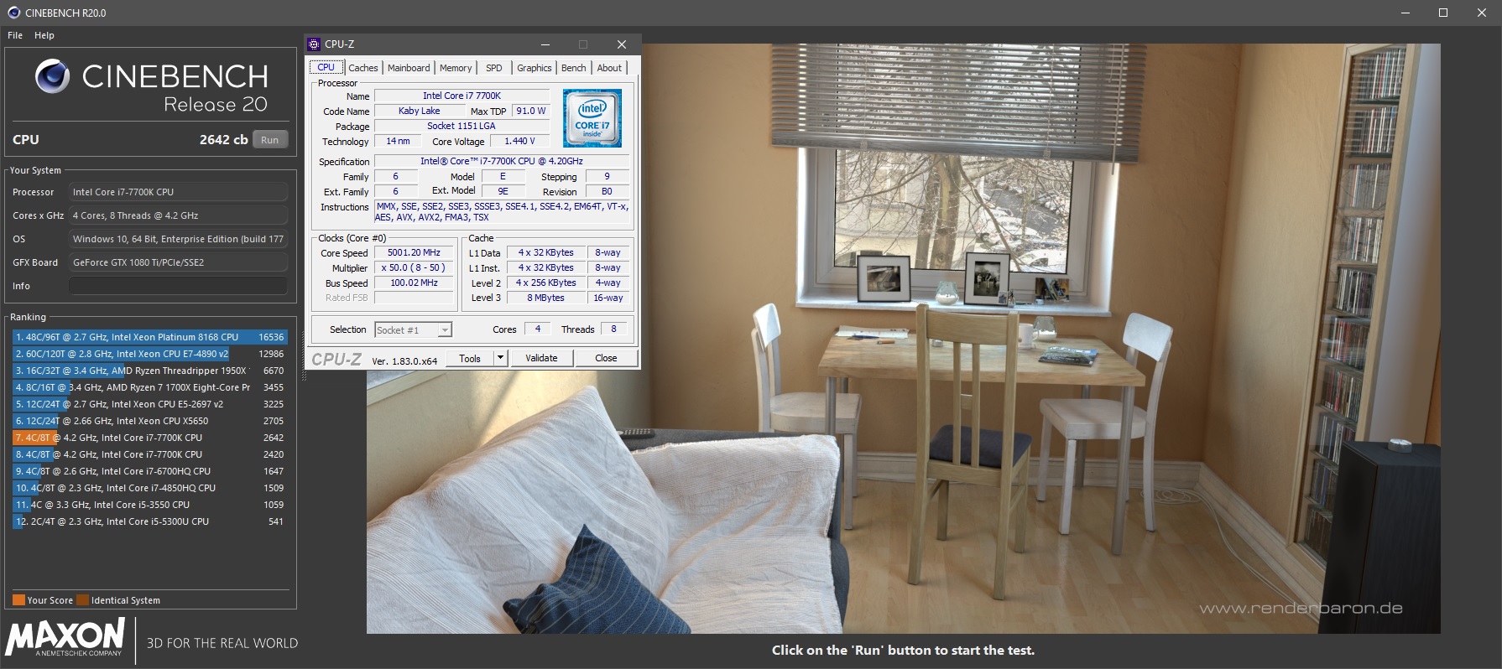Viewport: 1502px width, 669px height.
Task: Select ranking row Xeon E5-2697 v2
Action: pyautogui.click(x=150, y=404)
